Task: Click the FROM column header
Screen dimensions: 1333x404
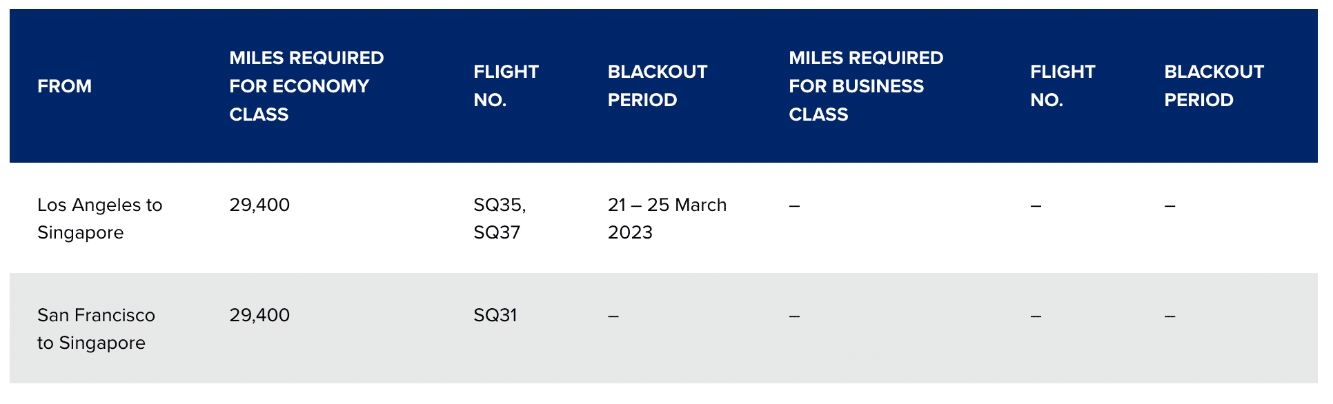Action: click(x=64, y=86)
